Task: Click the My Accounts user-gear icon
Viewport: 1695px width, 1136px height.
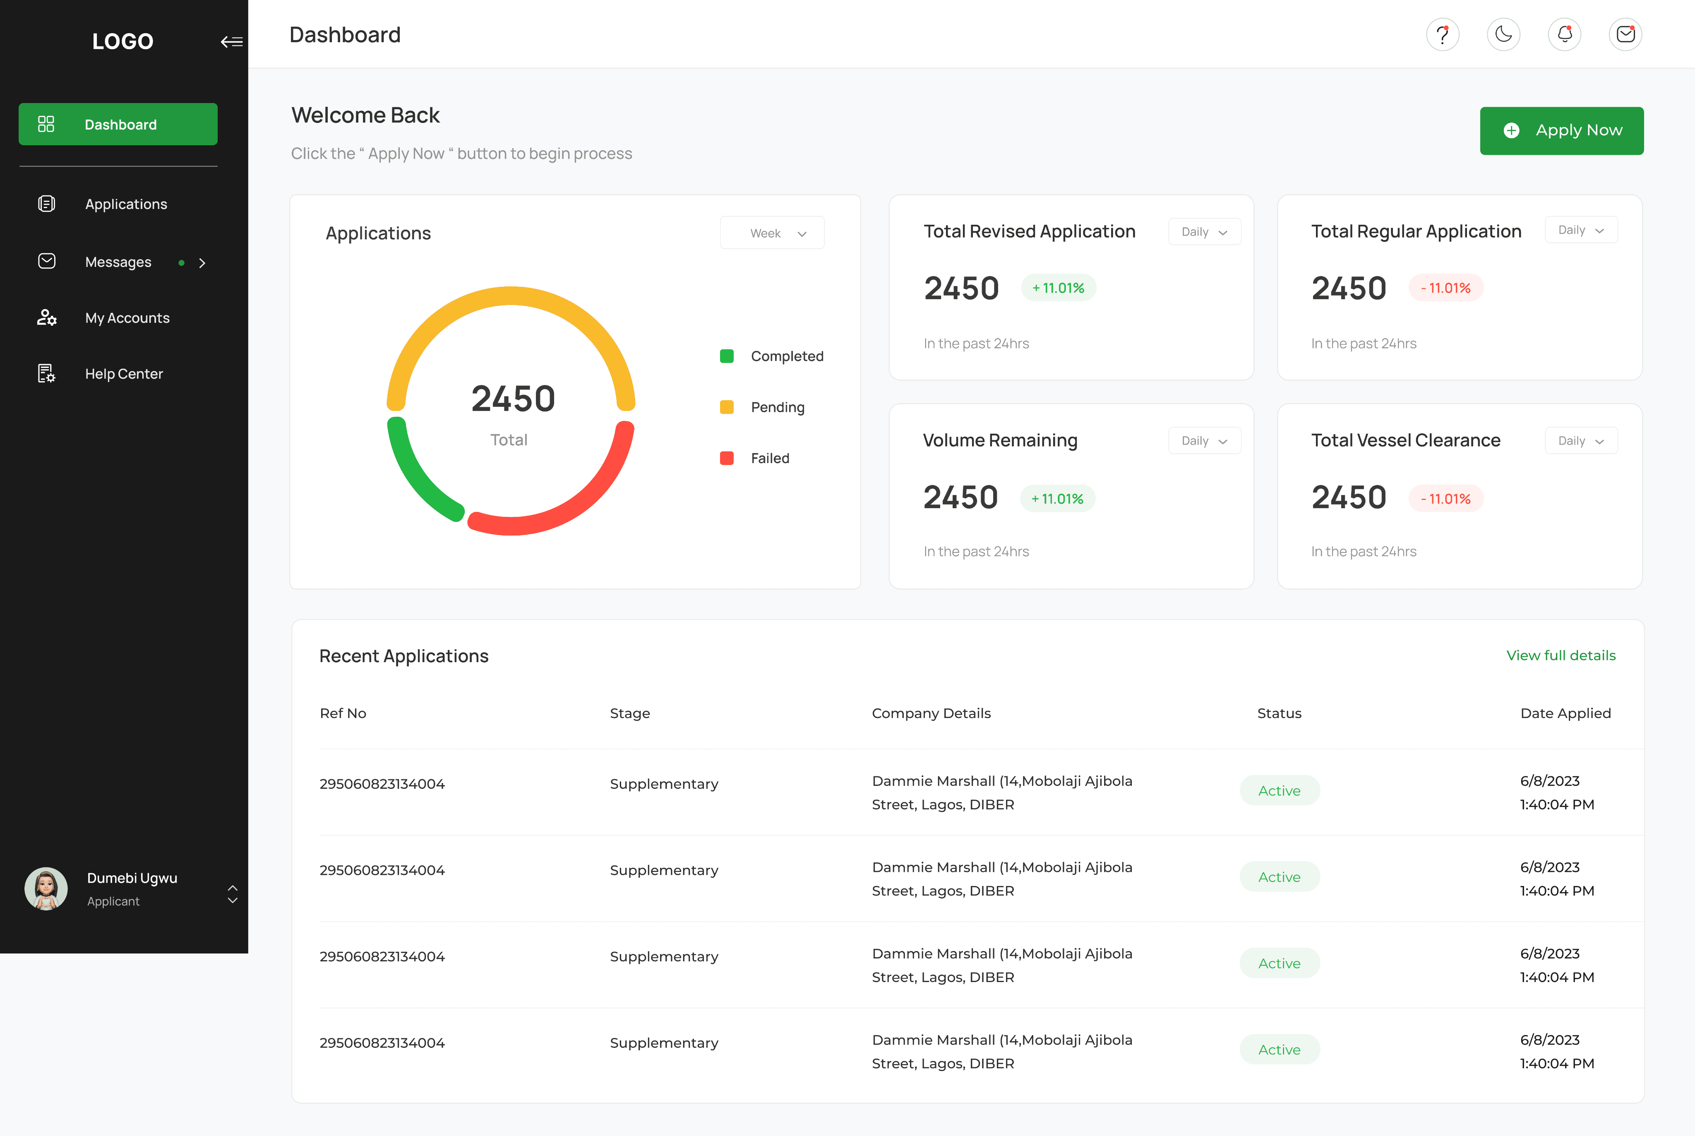Action: tap(46, 317)
